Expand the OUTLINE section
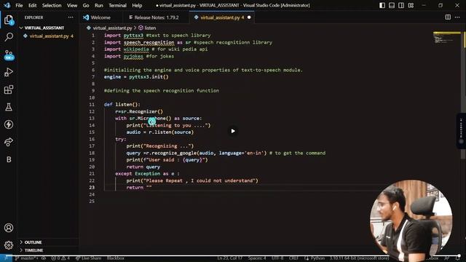 pyautogui.click(x=33, y=242)
